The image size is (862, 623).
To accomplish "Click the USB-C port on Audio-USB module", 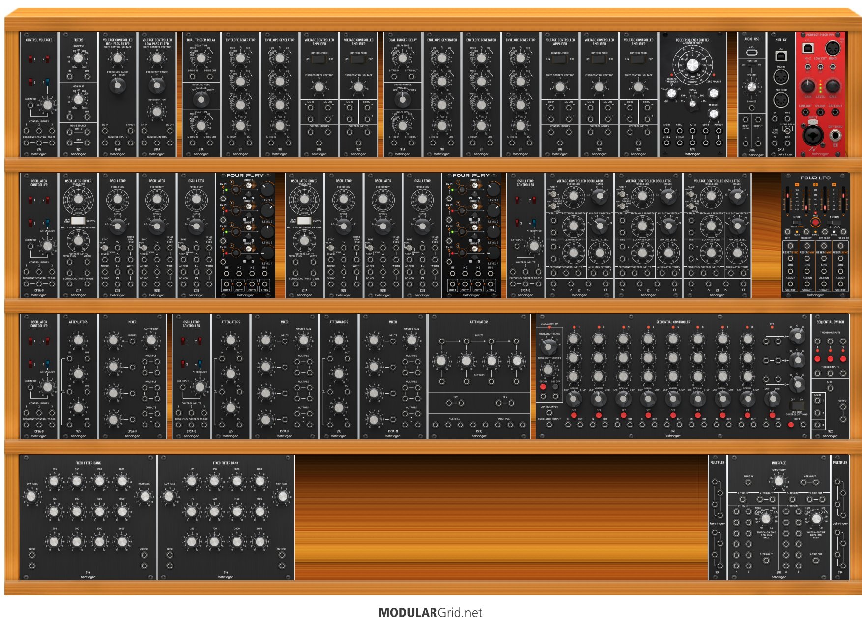I will 752,53.
